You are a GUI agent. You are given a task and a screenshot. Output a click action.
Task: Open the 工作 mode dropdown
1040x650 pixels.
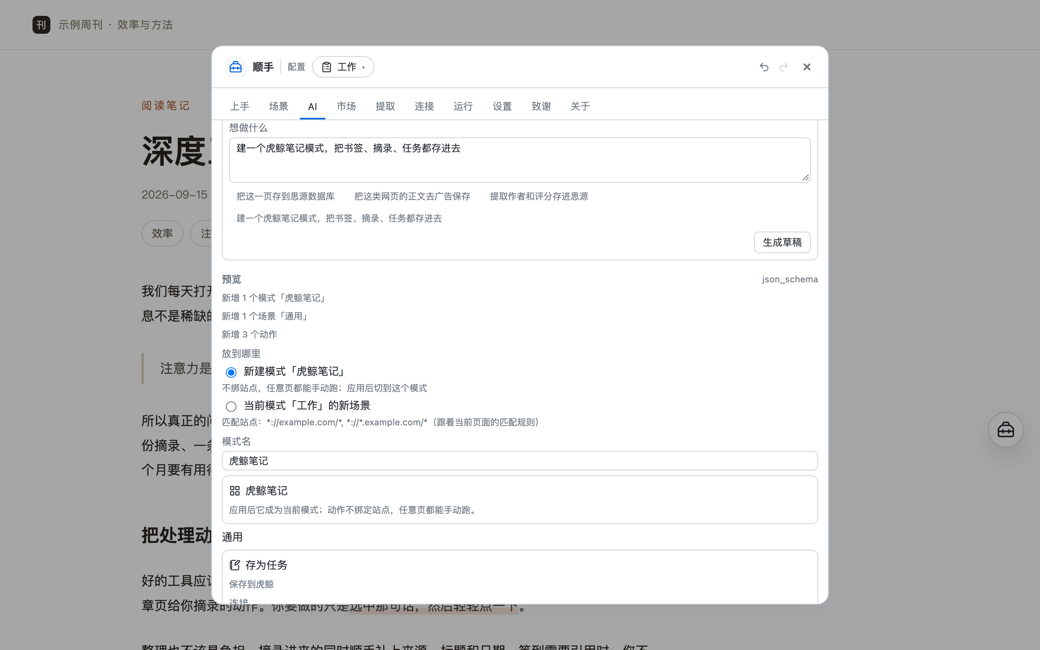click(x=343, y=67)
